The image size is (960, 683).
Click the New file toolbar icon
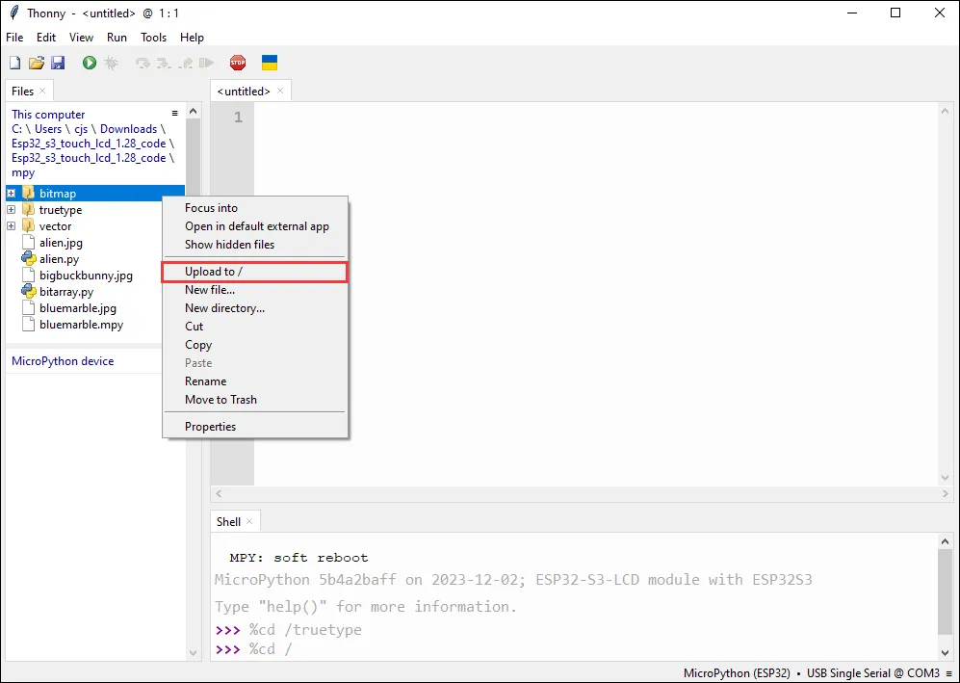point(14,63)
